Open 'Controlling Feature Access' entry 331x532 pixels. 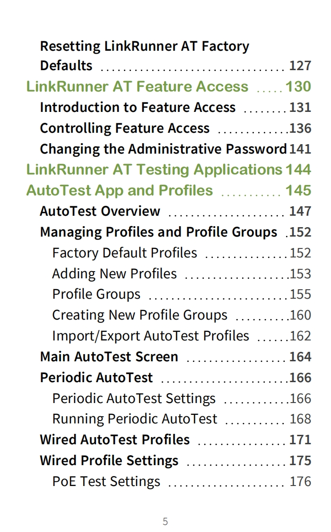coord(124,128)
